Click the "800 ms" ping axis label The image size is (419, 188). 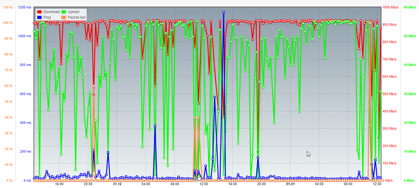point(26,65)
